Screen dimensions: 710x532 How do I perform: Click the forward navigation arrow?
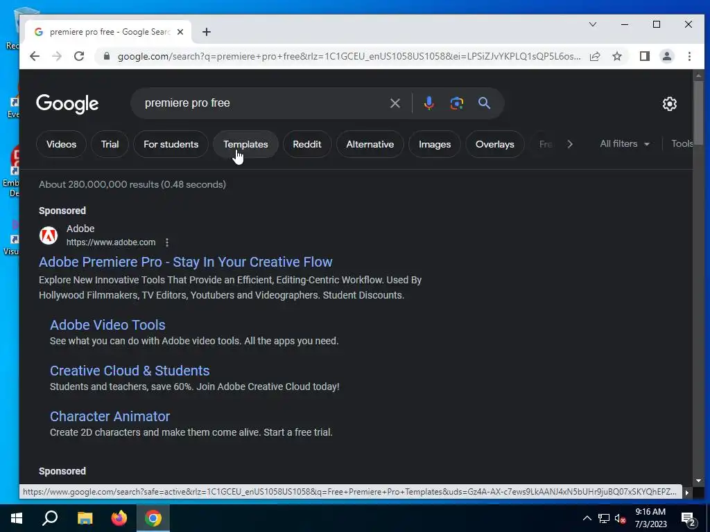tap(57, 56)
